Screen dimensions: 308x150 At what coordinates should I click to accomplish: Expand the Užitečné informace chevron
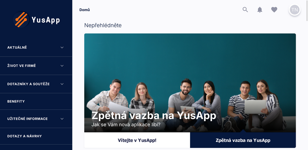[62, 119]
